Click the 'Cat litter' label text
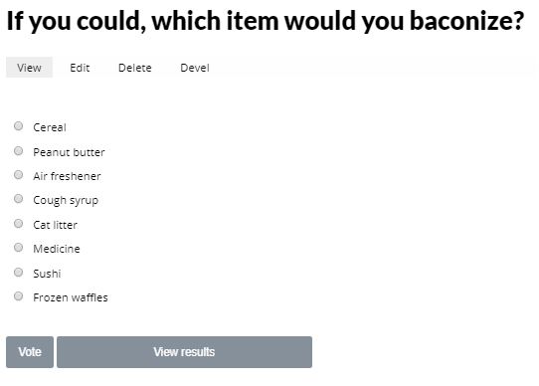 pyautogui.click(x=55, y=225)
